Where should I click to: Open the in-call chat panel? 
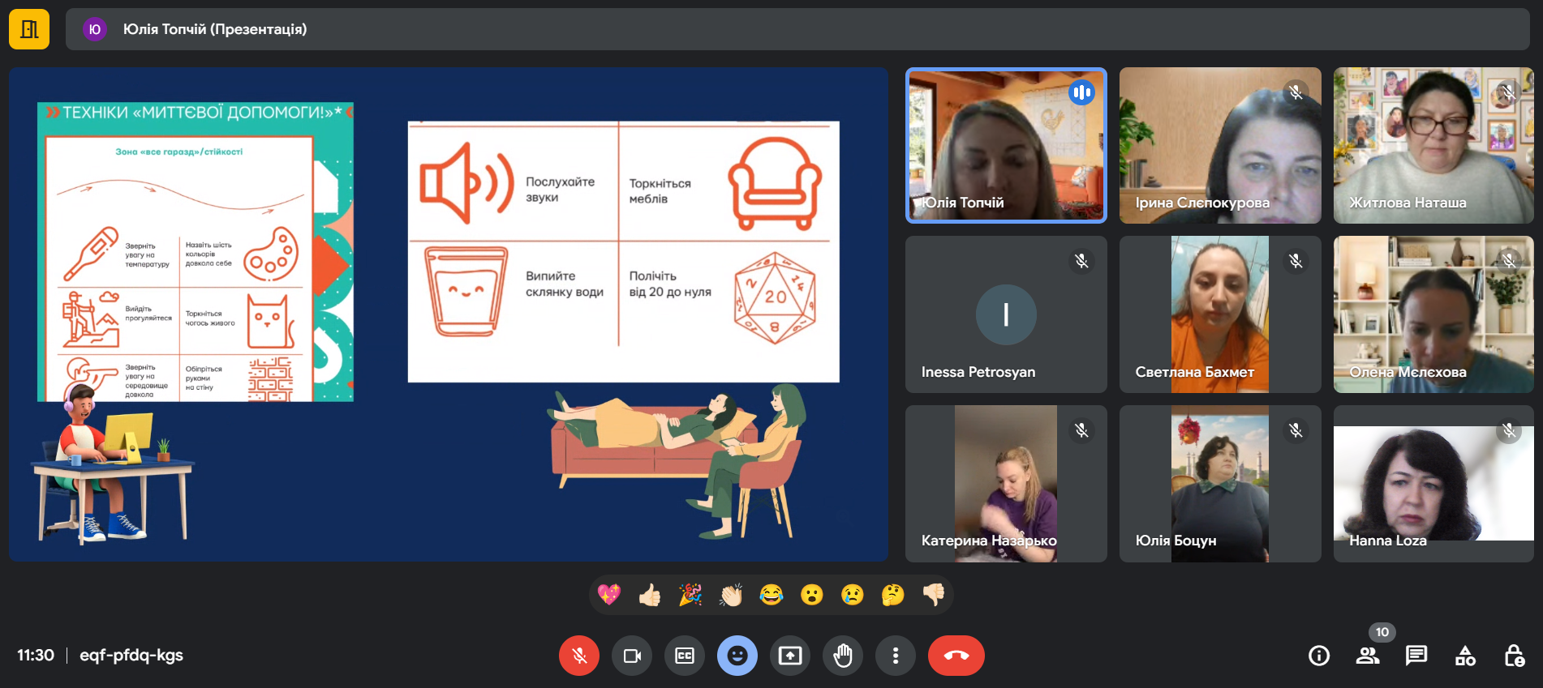point(1416,656)
